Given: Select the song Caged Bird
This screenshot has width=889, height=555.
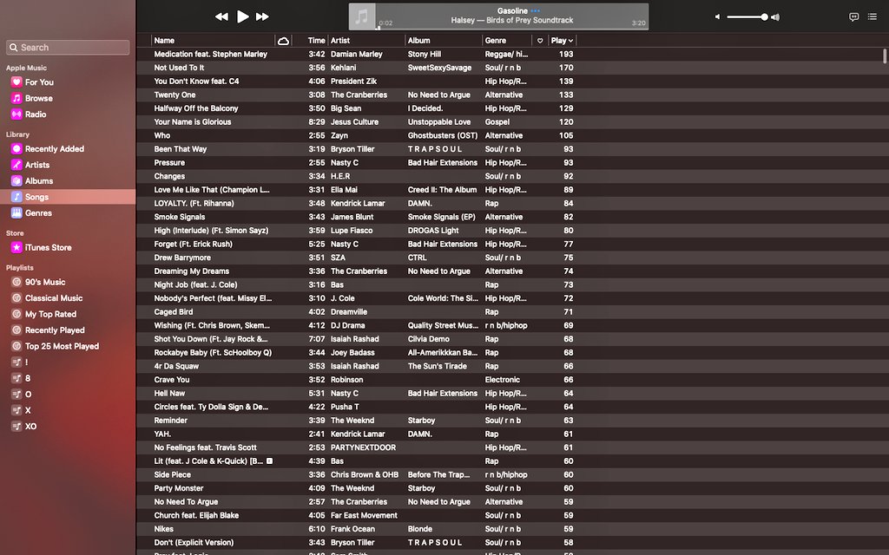Looking at the screenshot, I should click(x=174, y=312).
